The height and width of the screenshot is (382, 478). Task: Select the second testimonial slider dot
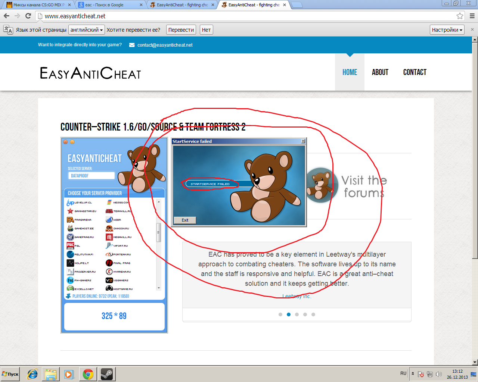point(289,314)
